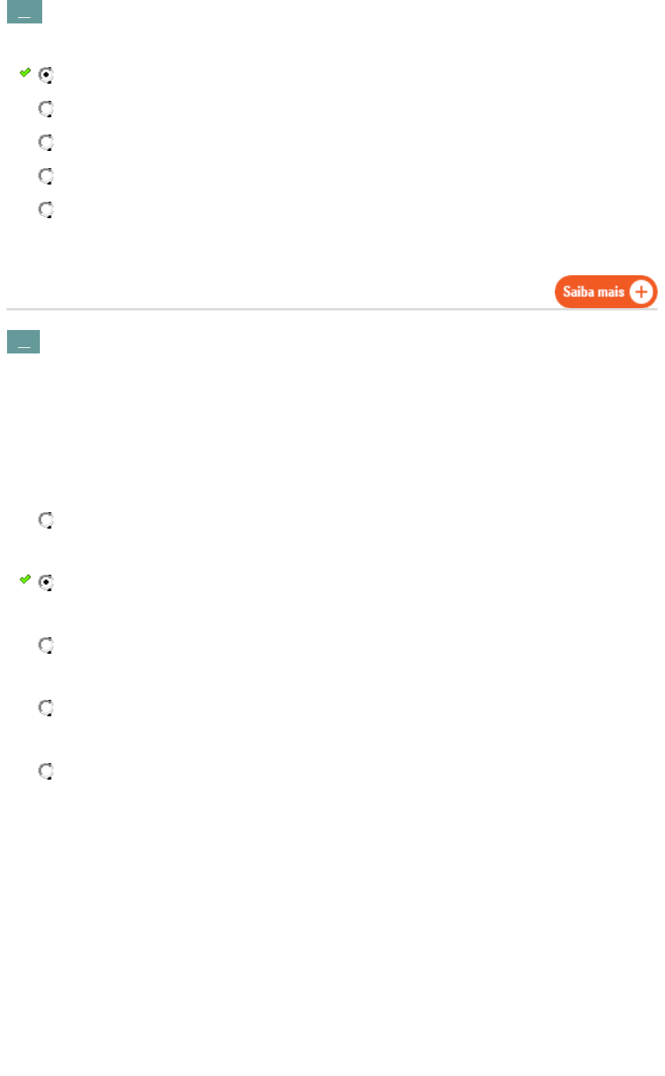Image resolution: width=665 pixels, height=1076 pixels.
Task: Select the first radio option of the first question
Action: coord(46,75)
